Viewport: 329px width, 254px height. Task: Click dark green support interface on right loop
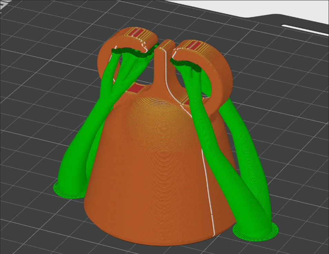coord(185,65)
